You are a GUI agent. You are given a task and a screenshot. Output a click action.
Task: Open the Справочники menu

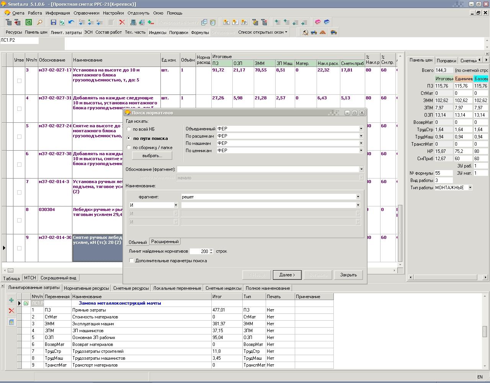pyautogui.click(x=86, y=13)
